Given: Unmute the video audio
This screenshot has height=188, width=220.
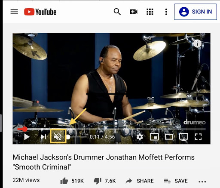Looking at the screenshot, I should pos(58,136).
